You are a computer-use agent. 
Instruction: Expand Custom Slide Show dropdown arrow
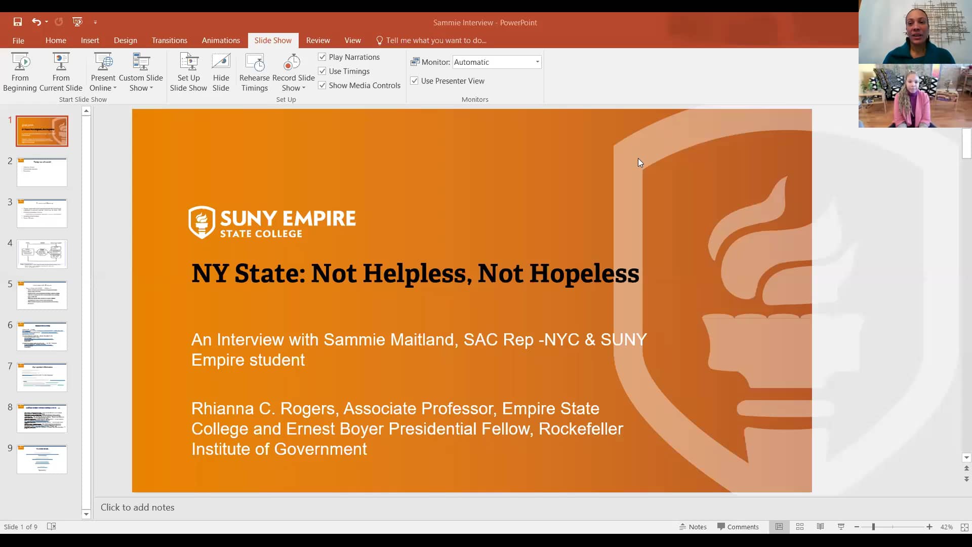click(151, 88)
